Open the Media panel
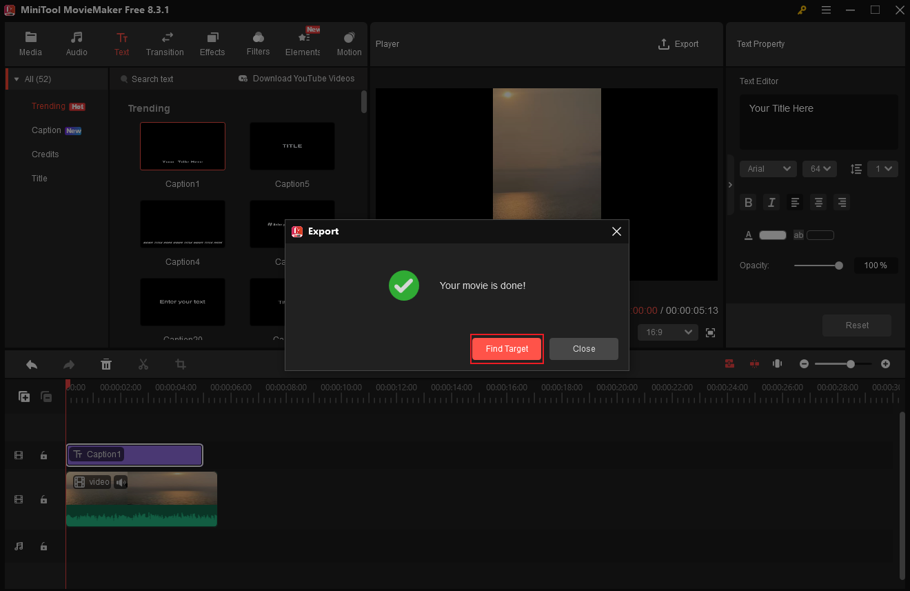 tap(30, 43)
